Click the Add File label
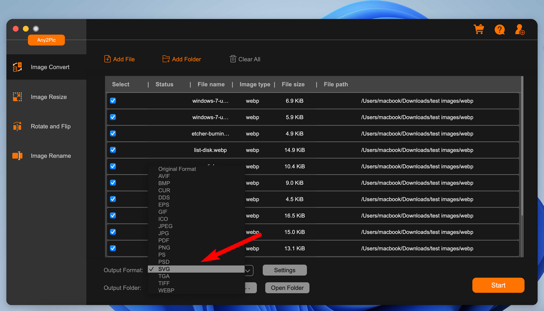544x311 pixels. 124,59
